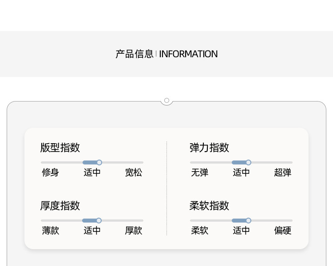The height and width of the screenshot is (266, 333).
Task: Select 修身 under 版型指数
Action: pyautogui.click(x=50, y=173)
